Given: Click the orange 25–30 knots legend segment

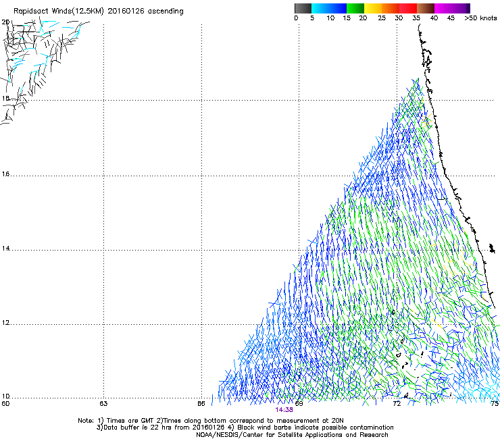Looking at the screenshot, I should pyautogui.click(x=391, y=8).
